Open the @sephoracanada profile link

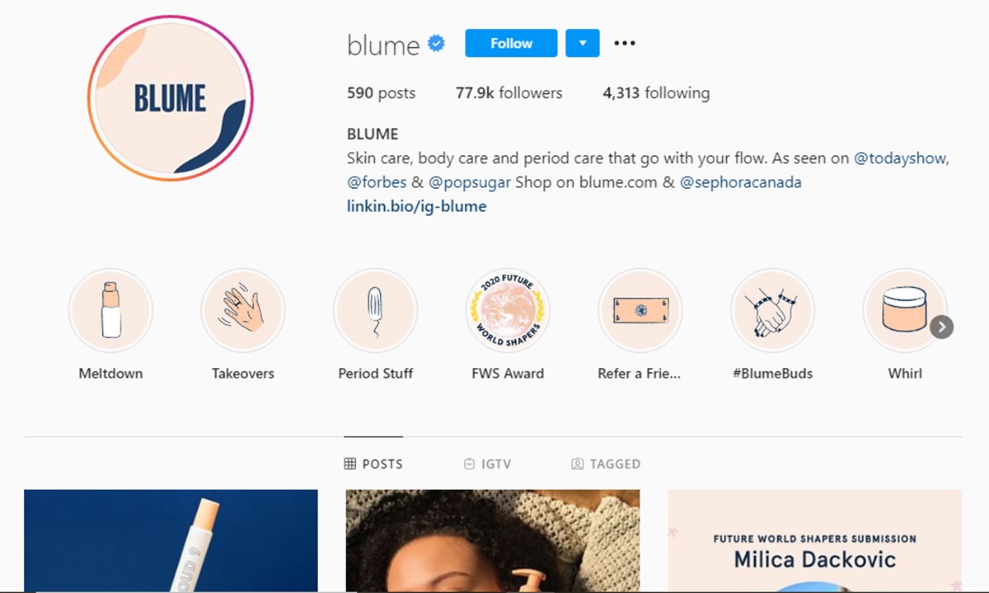[x=741, y=182]
